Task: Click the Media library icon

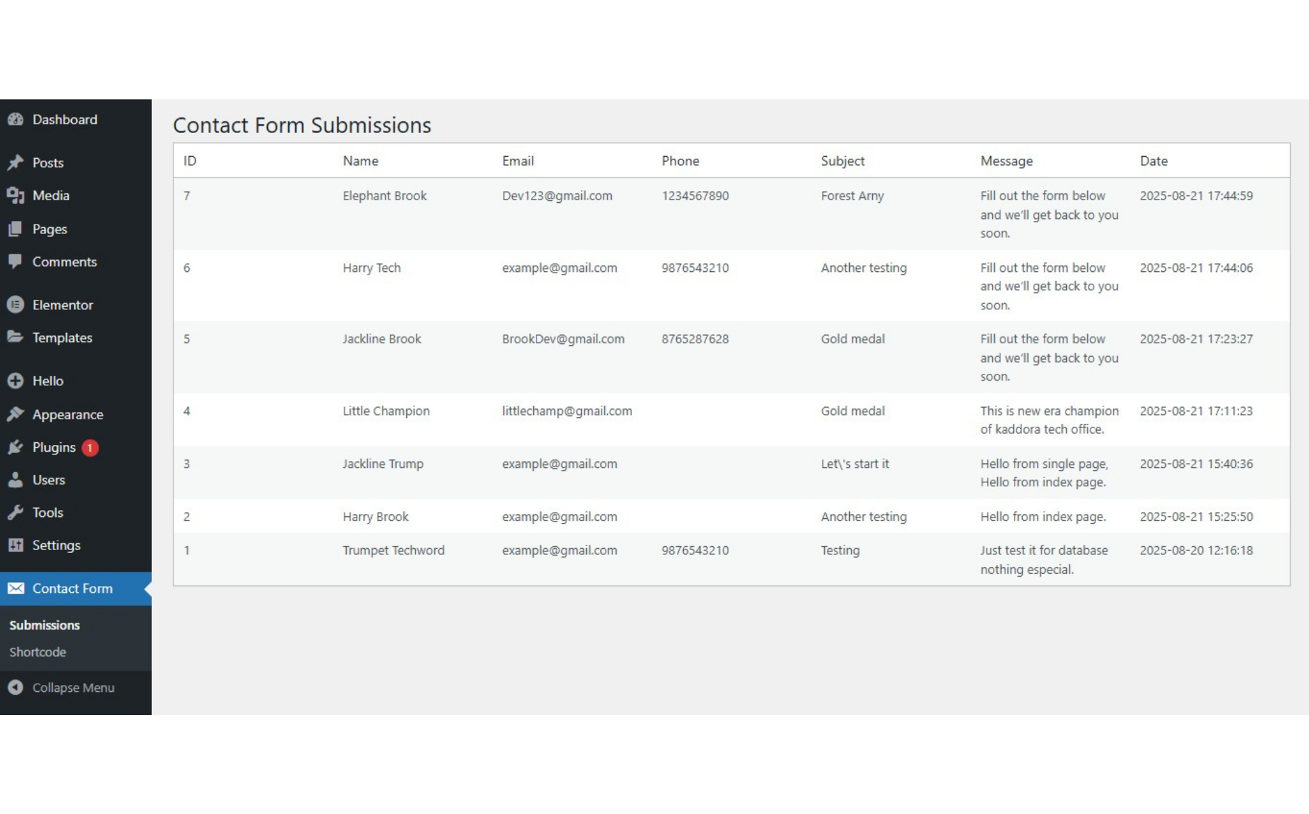Action: pos(16,195)
